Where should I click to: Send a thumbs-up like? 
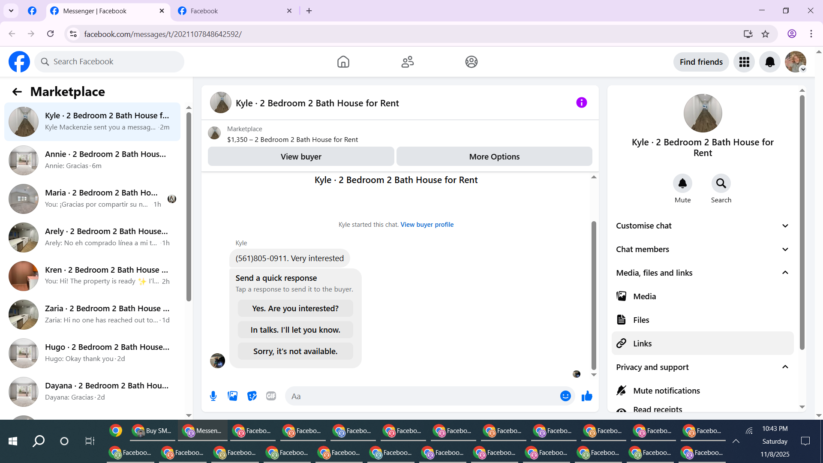(587, 396)
